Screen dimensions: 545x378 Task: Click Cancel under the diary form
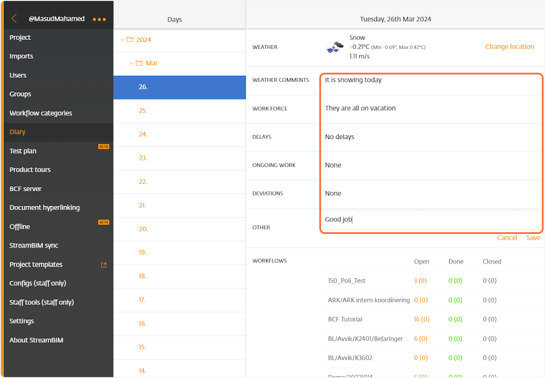point(507,238)
